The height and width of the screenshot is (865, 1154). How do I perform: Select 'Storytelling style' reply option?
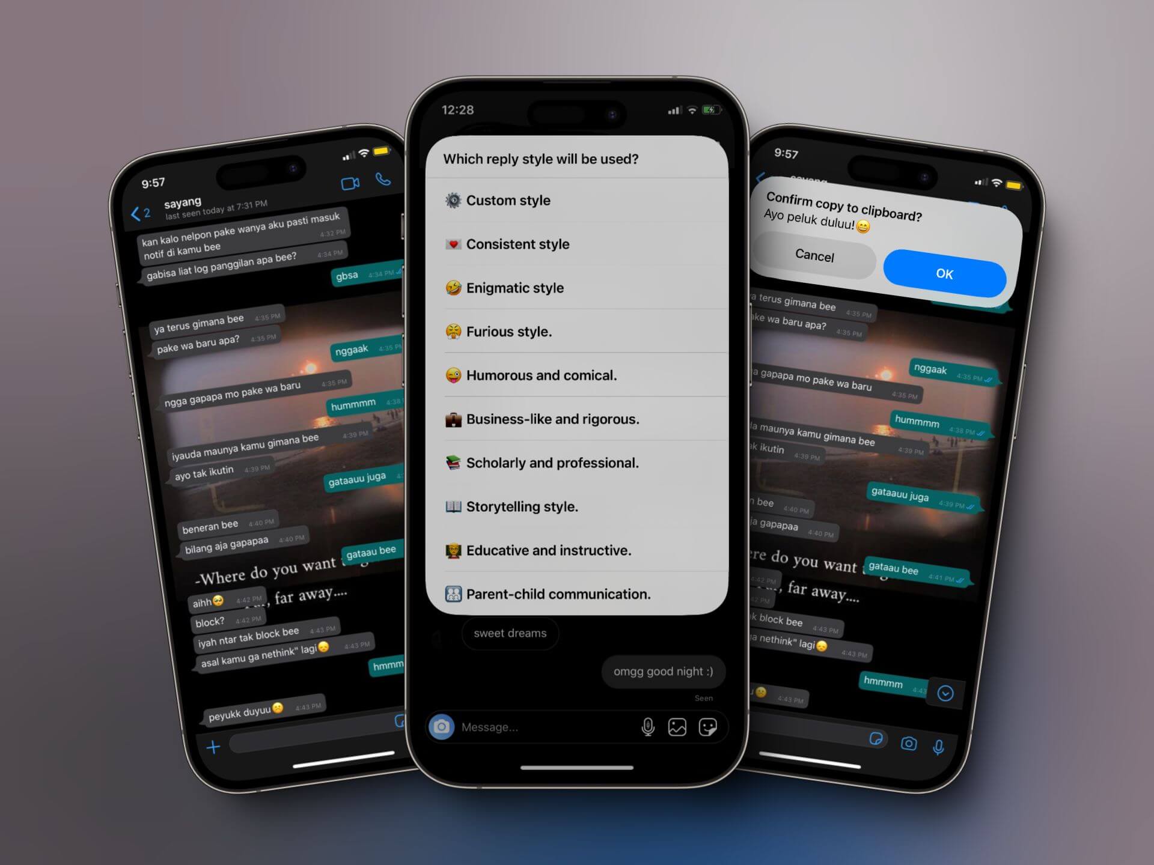577,506
